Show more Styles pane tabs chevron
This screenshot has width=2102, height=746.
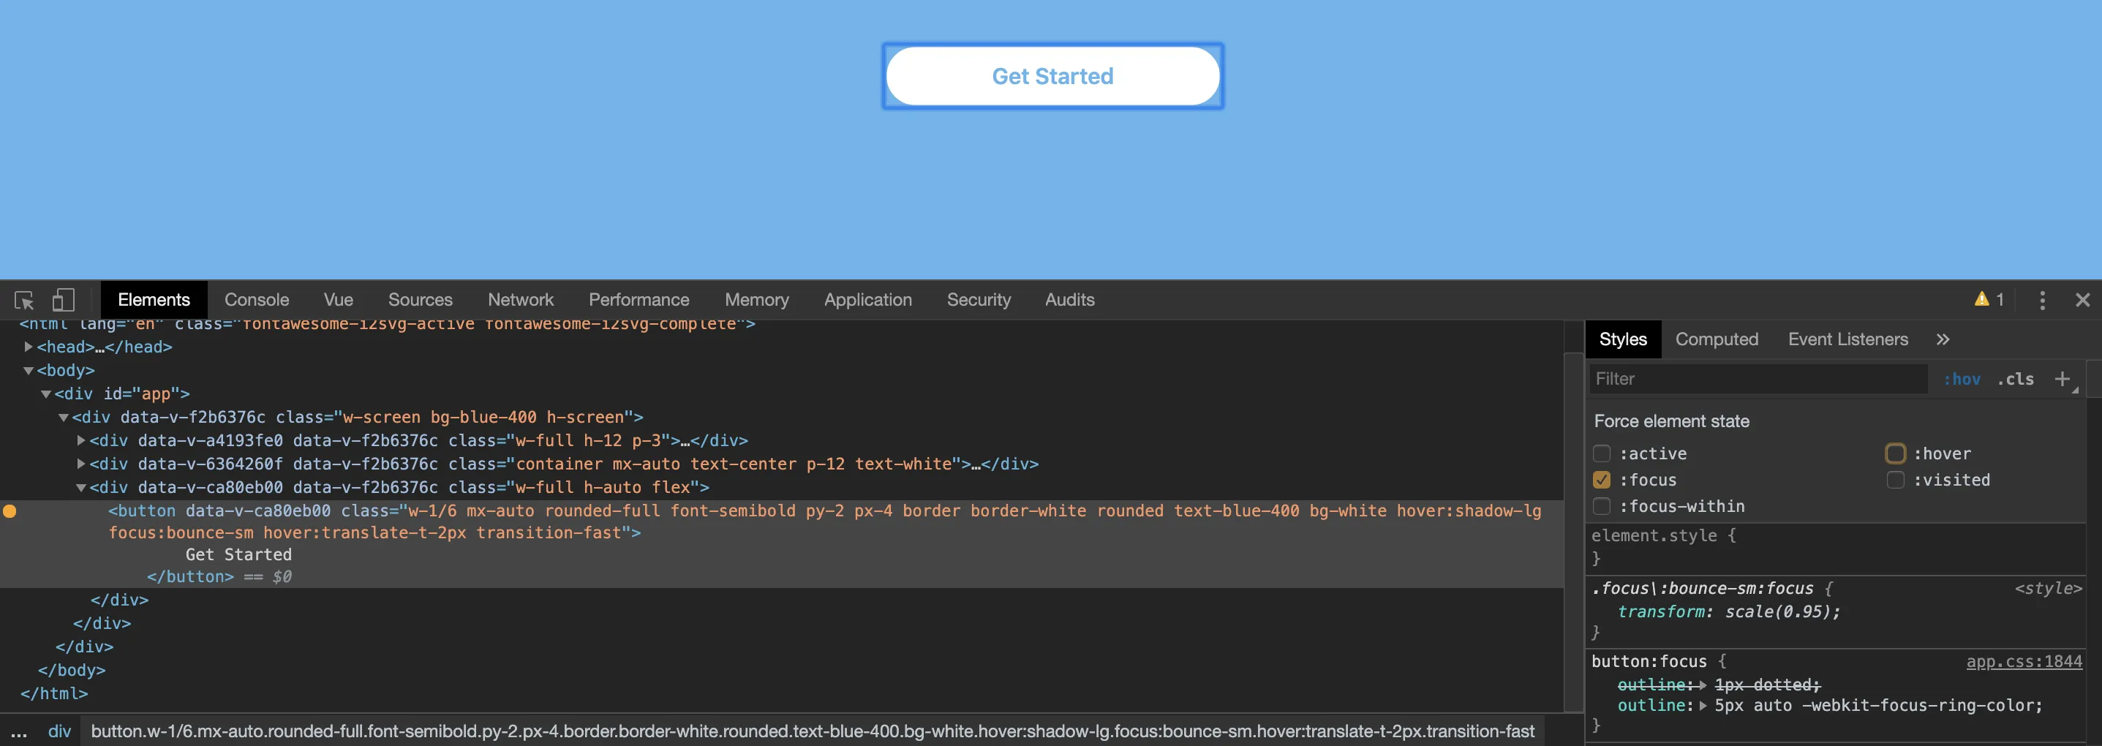(x=1943, y=339)
